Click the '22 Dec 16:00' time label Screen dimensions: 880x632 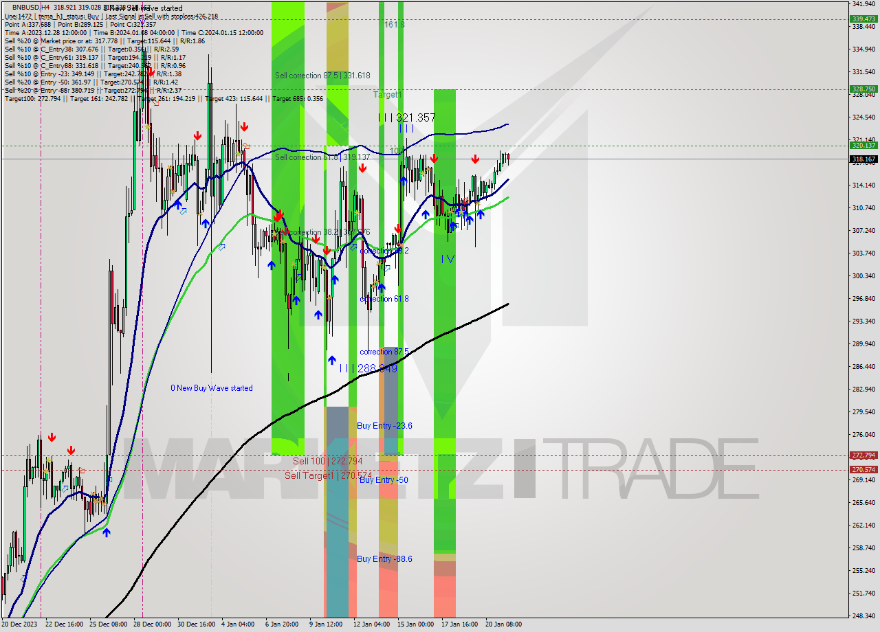tap(65, 624)
